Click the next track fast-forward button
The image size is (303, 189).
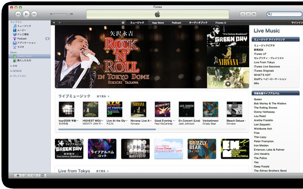click(34, 14)
